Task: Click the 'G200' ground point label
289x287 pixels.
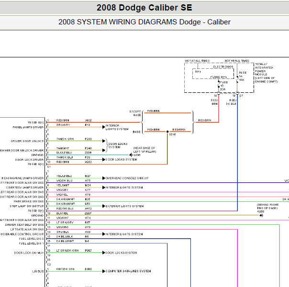Action: click(137, 155)
